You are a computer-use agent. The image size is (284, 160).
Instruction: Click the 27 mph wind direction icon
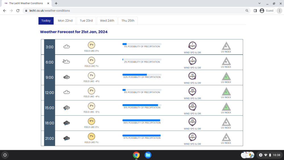click(x=192, y=137)
